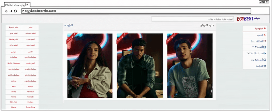Viewport: 272px width, 111px height.
Task: Click the clock icon for recently added
Action: pyautogui.click(x=265, y=41)
